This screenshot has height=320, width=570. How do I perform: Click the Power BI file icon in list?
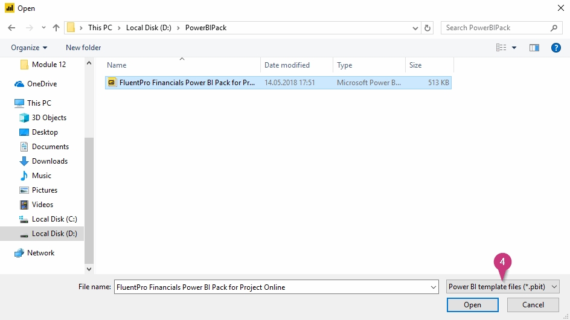(x=112, y=83)
